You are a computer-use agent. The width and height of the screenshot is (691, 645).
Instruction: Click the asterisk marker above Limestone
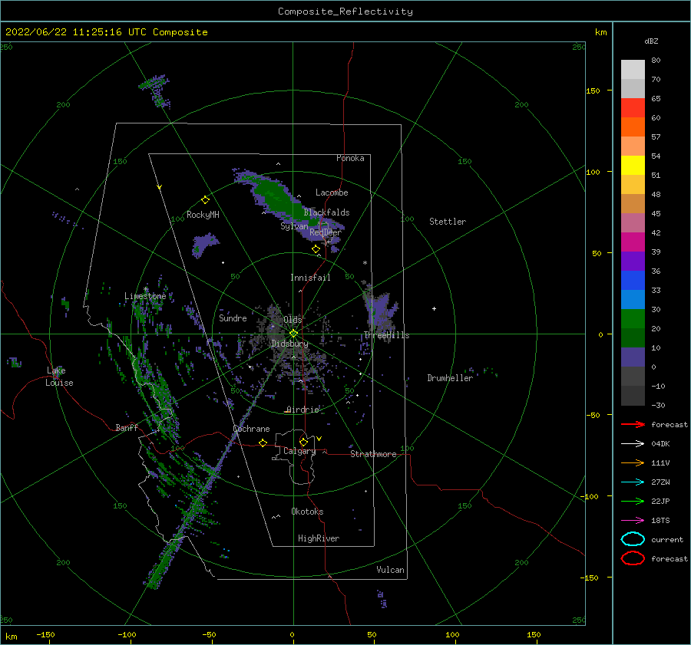(145, 289)
